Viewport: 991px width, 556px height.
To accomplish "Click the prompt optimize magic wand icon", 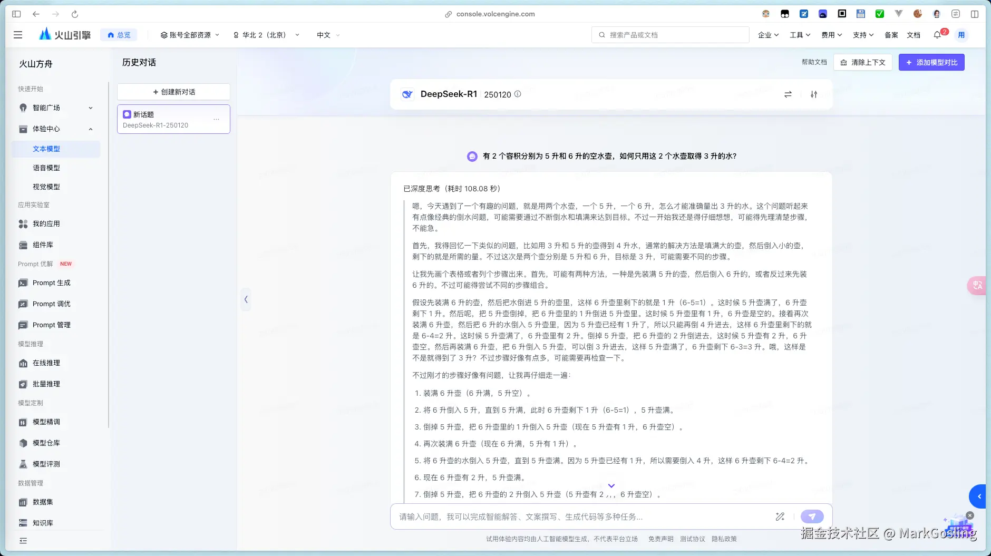I will [780, 516].
